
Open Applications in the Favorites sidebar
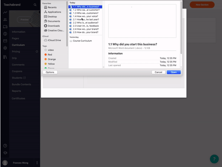53,12
